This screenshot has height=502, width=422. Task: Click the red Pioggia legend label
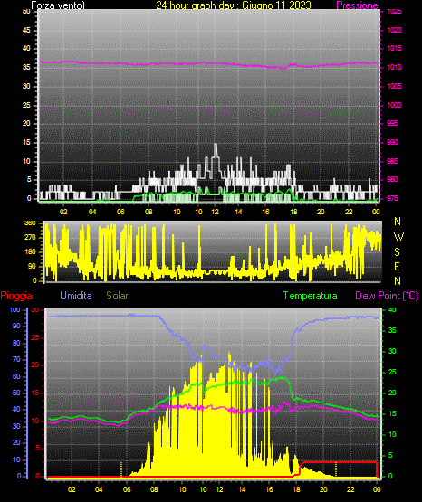[x=16, y=296]
